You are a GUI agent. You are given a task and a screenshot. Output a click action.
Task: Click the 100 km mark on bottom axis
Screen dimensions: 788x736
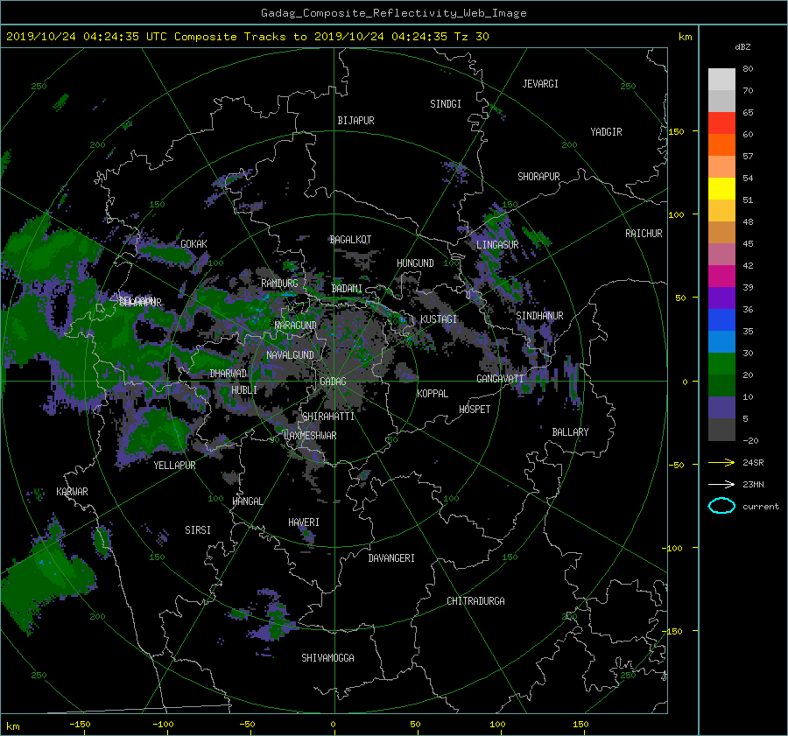point(497,725)
